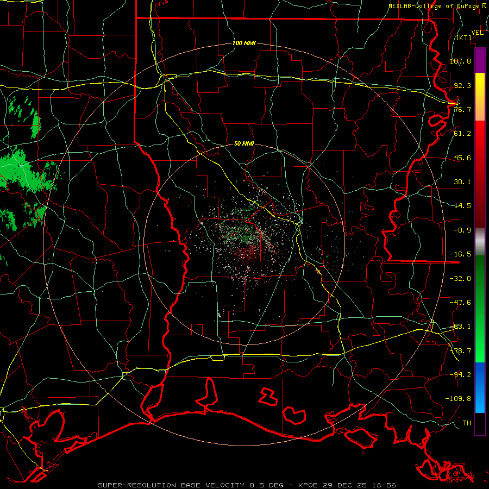489x489 pixels.
Task: Click the VEL legend heading
Action: click(x=477, y=33)
